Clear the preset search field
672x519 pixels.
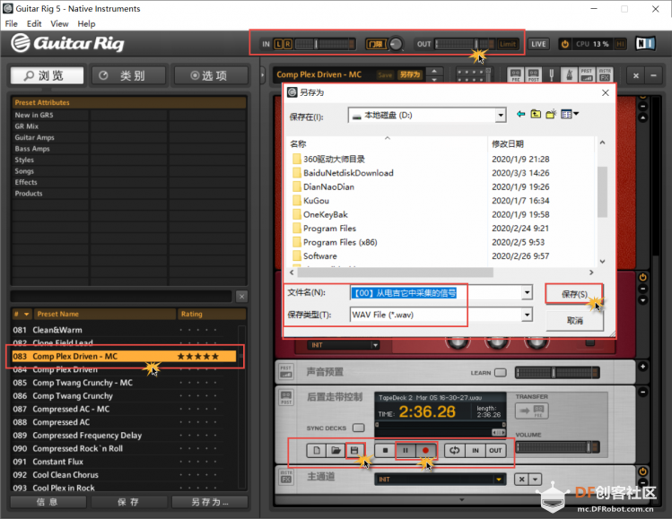click(241, 297)
